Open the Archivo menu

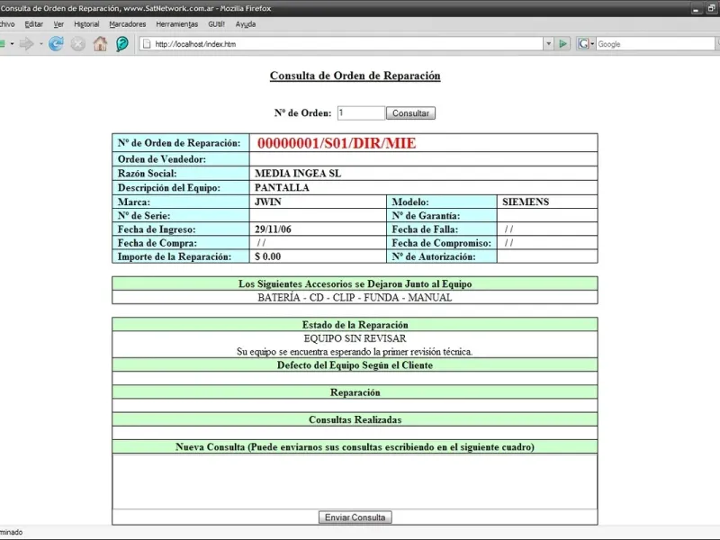pyautogui.click(x=7, y=24)
